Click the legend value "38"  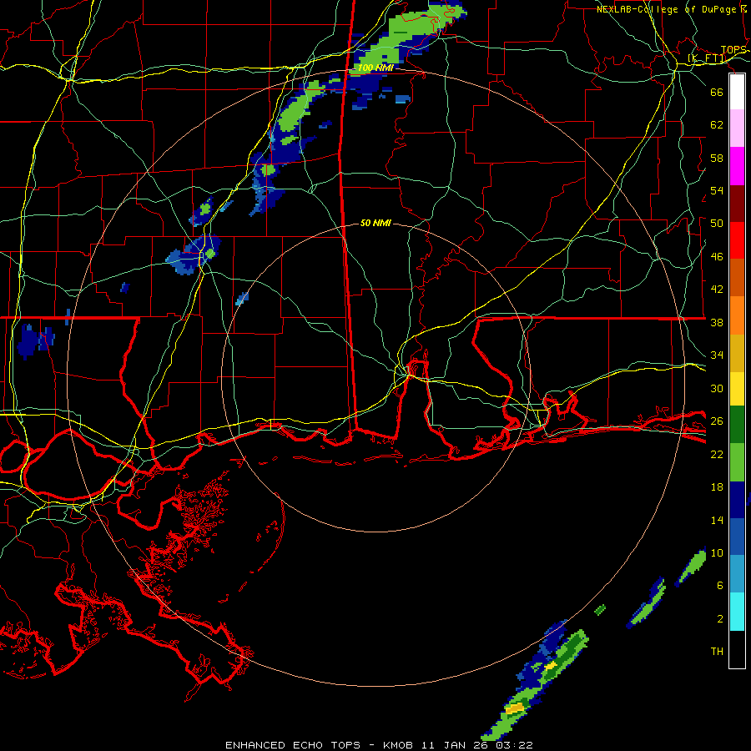point(717,322)
